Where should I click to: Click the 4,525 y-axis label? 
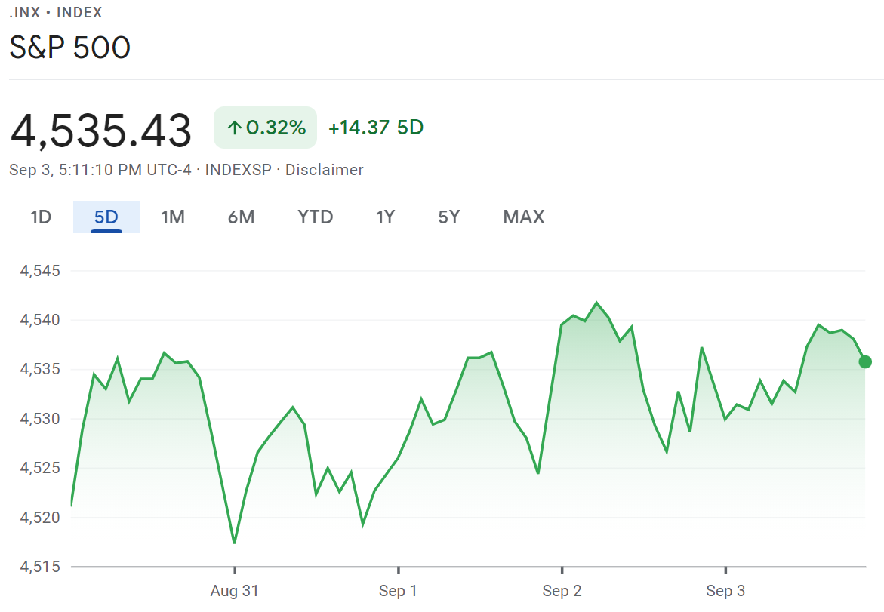click(40, 468)
